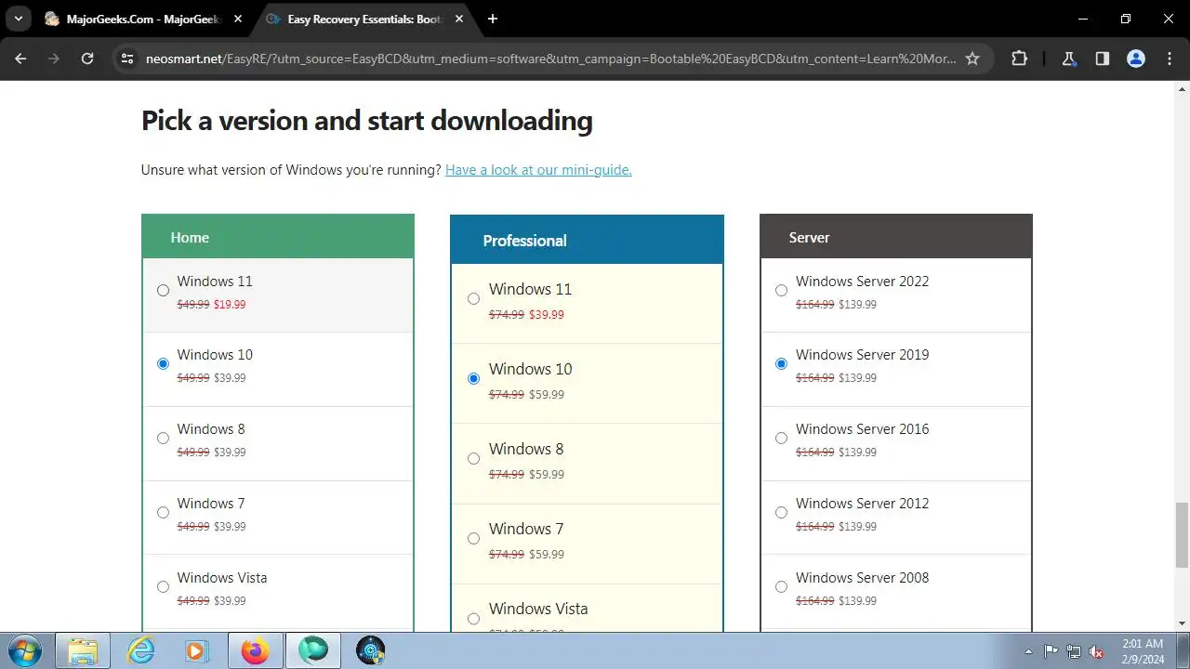Image resolution: width=1190 pixels, height=669 pixels.
Task: Open network status tray icon
Action: (1074, 651)
